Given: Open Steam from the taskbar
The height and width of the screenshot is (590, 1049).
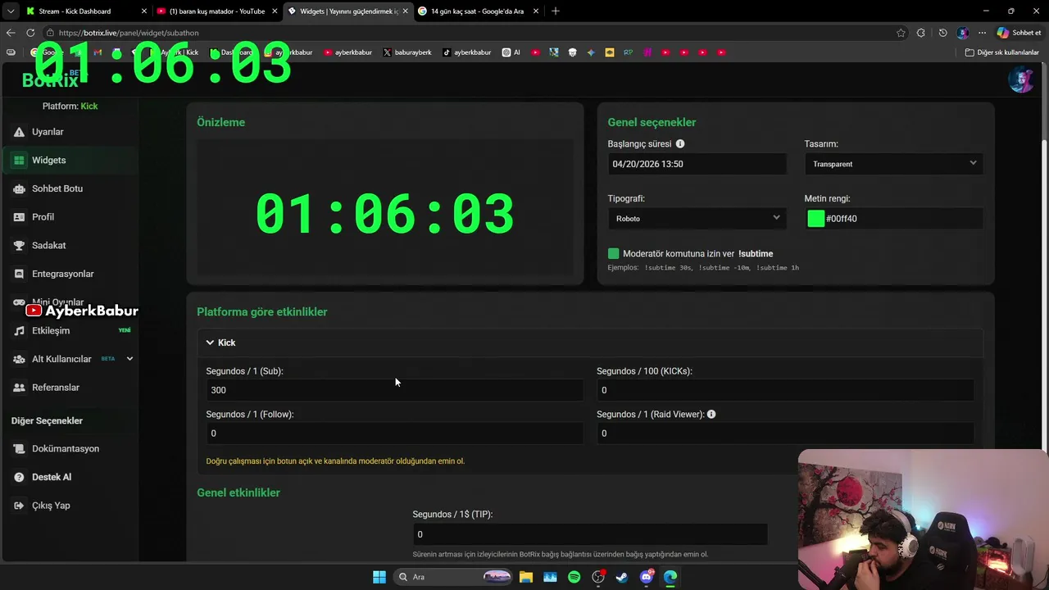Looking at the screenshot, I should point(622,577).
